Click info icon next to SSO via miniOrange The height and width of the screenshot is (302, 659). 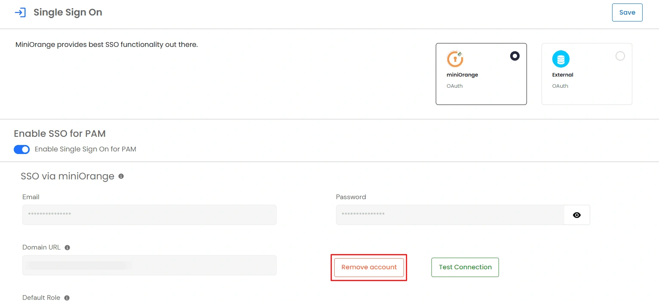[121, 176]
